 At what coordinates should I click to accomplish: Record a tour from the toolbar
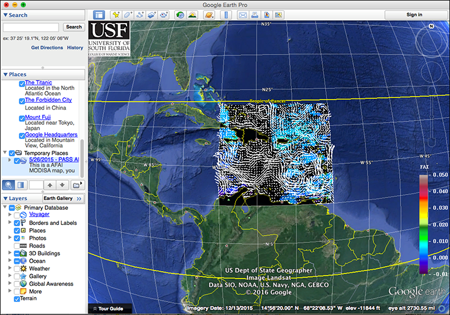click(164, 15)
